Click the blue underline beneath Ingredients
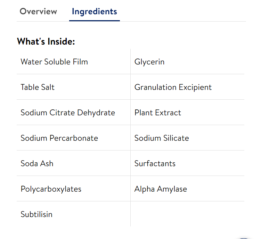The width and height of the screenshot is (262, 239). coord(95,21)
